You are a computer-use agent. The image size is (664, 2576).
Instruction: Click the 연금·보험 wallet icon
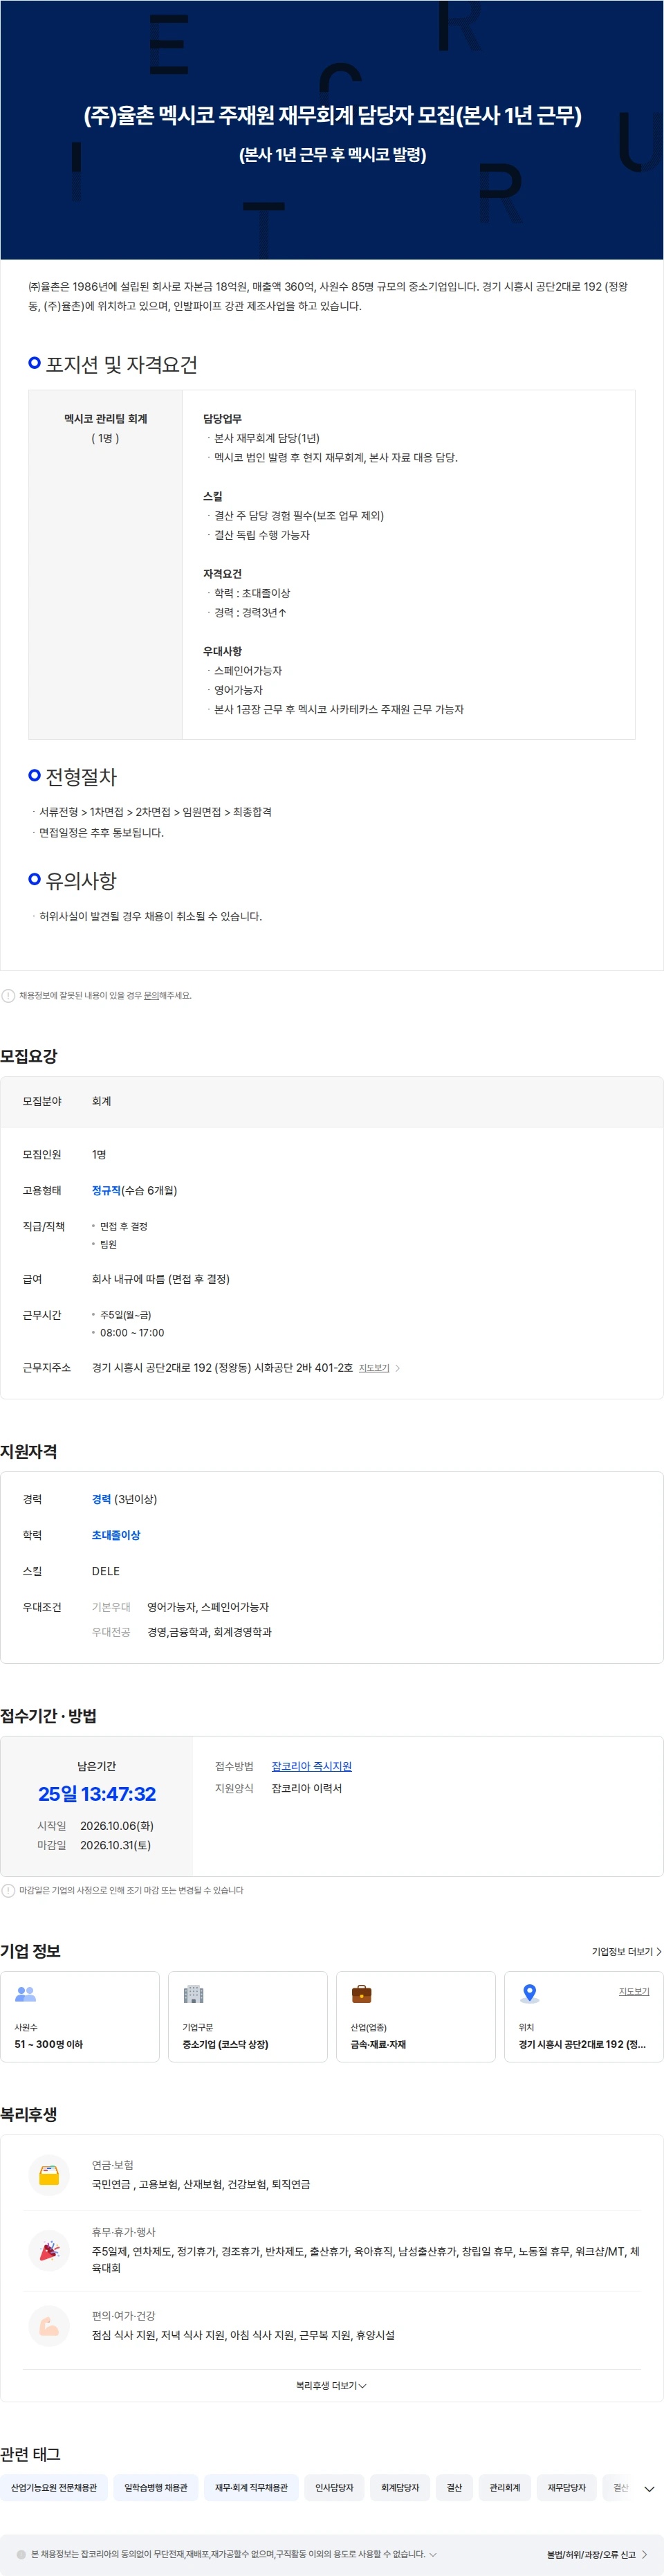pos(49,2175)
